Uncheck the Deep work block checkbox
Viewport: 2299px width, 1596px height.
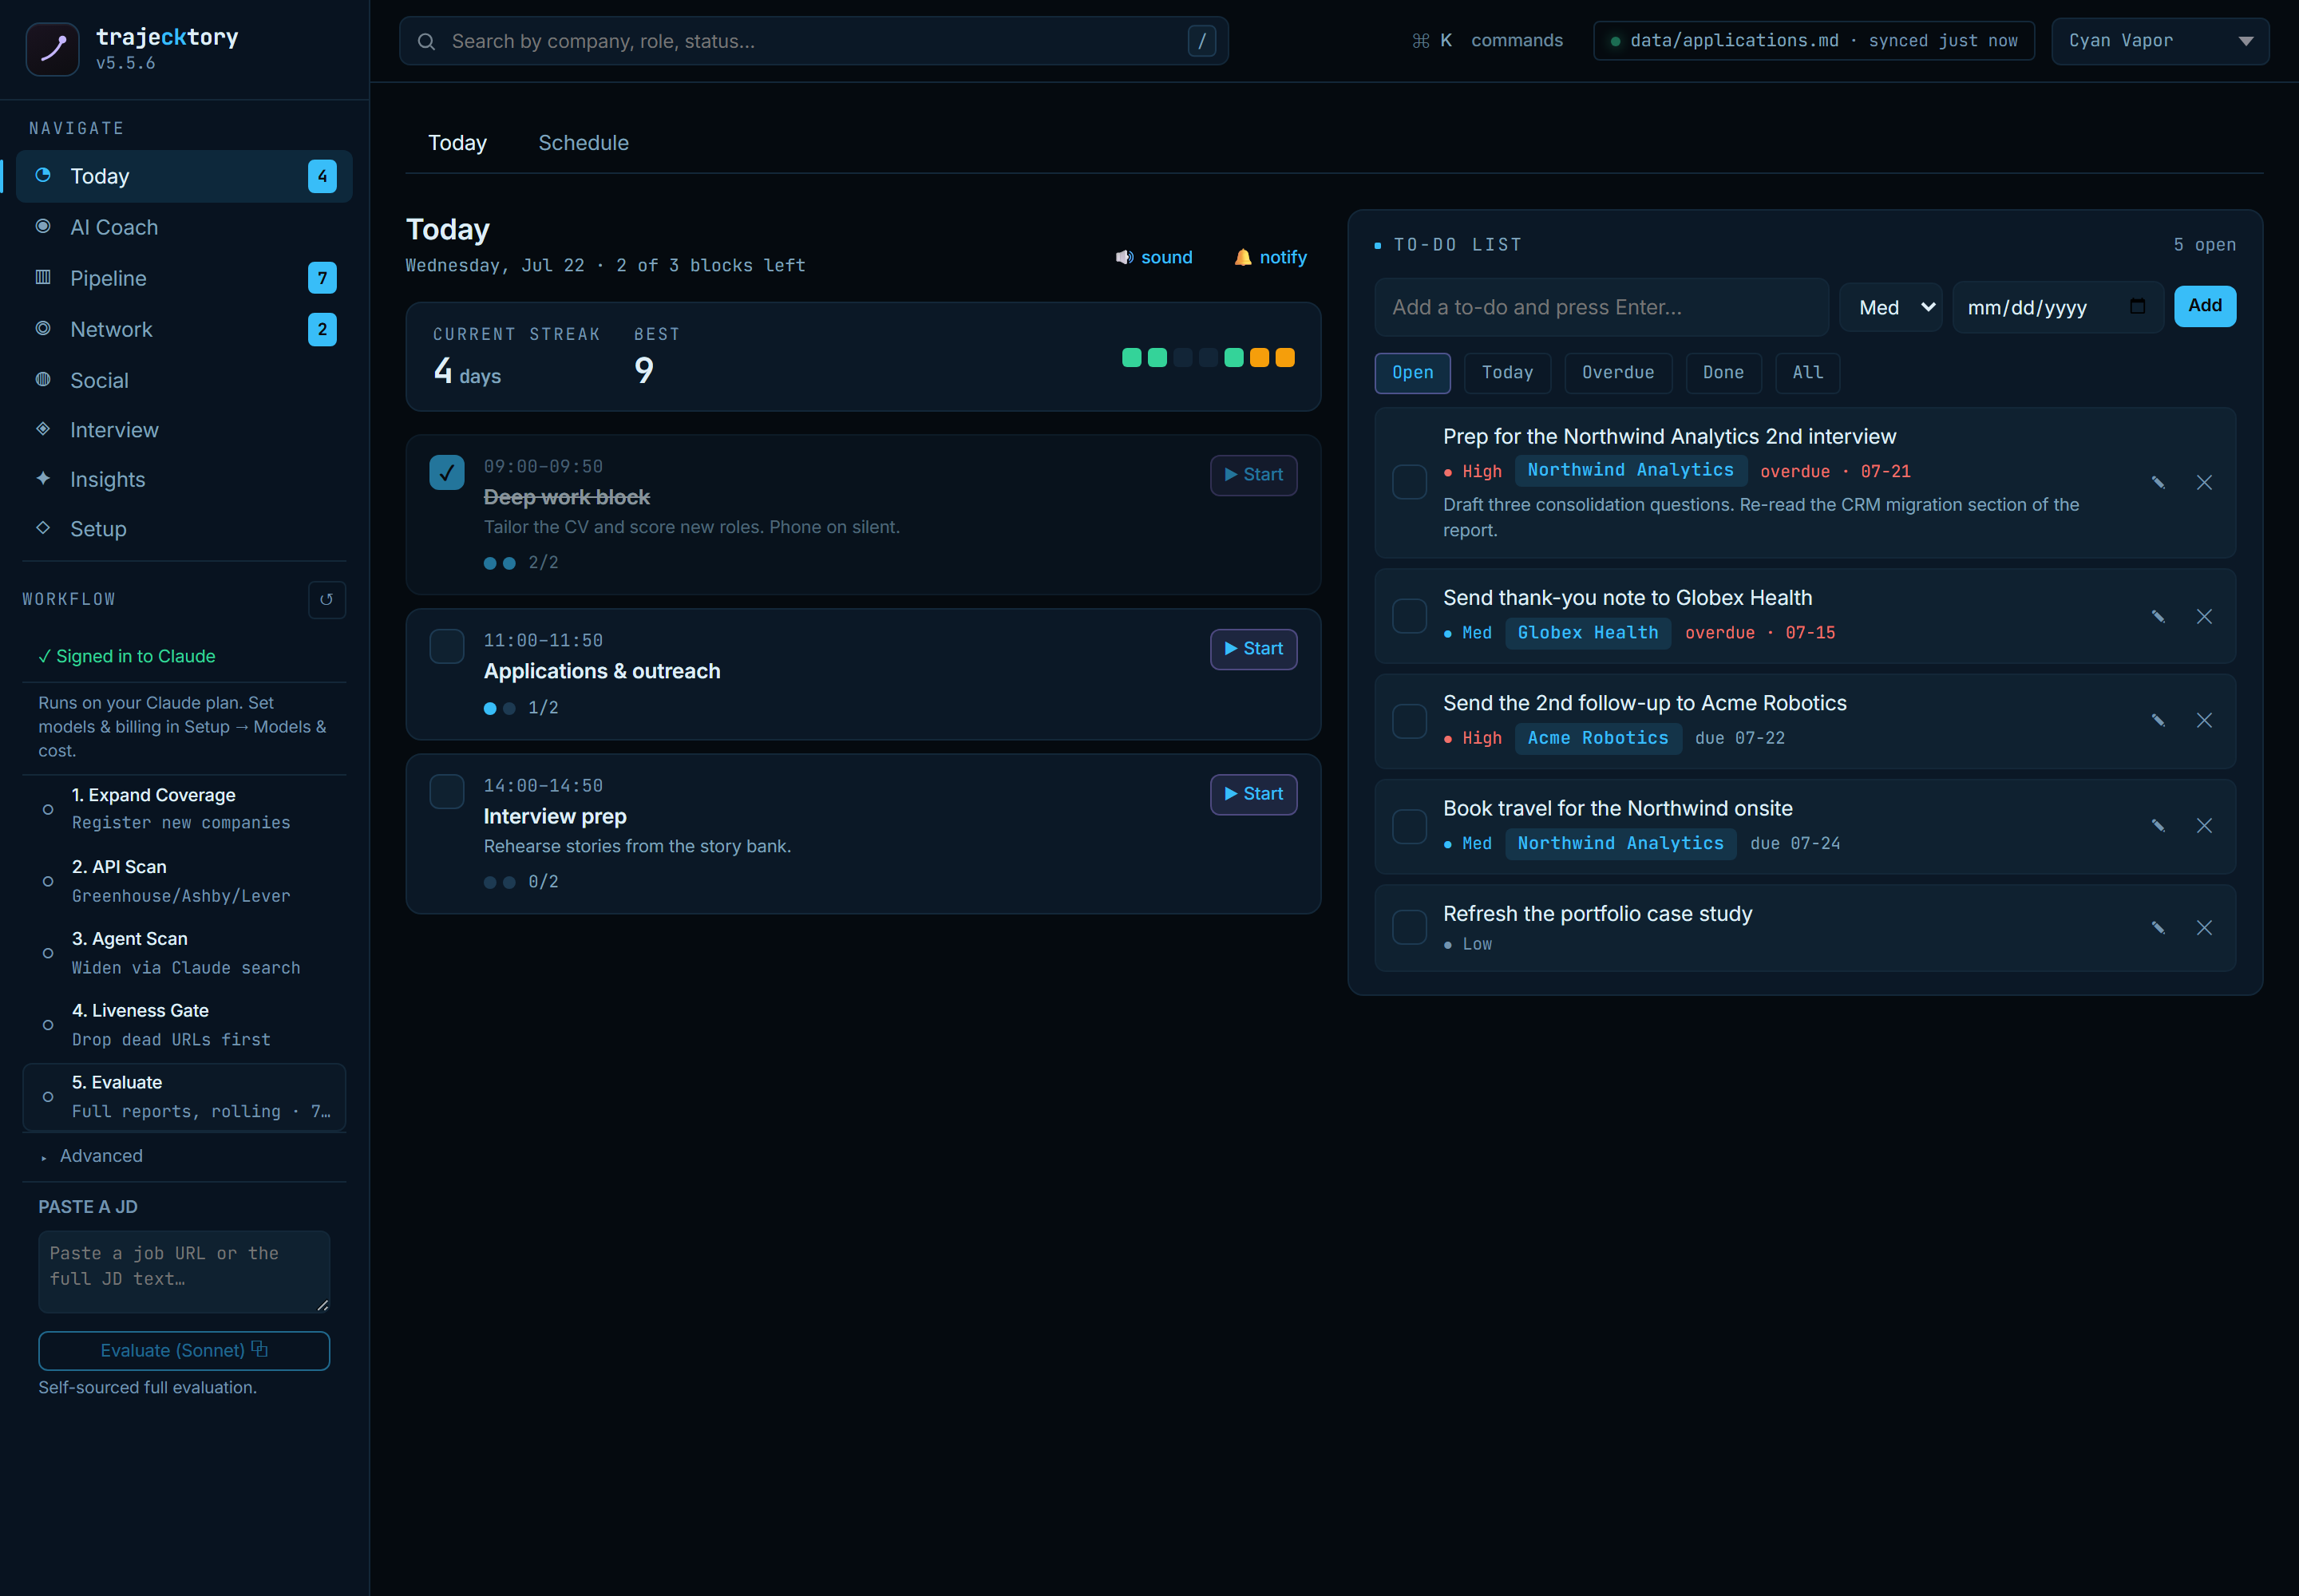point(447,472)
